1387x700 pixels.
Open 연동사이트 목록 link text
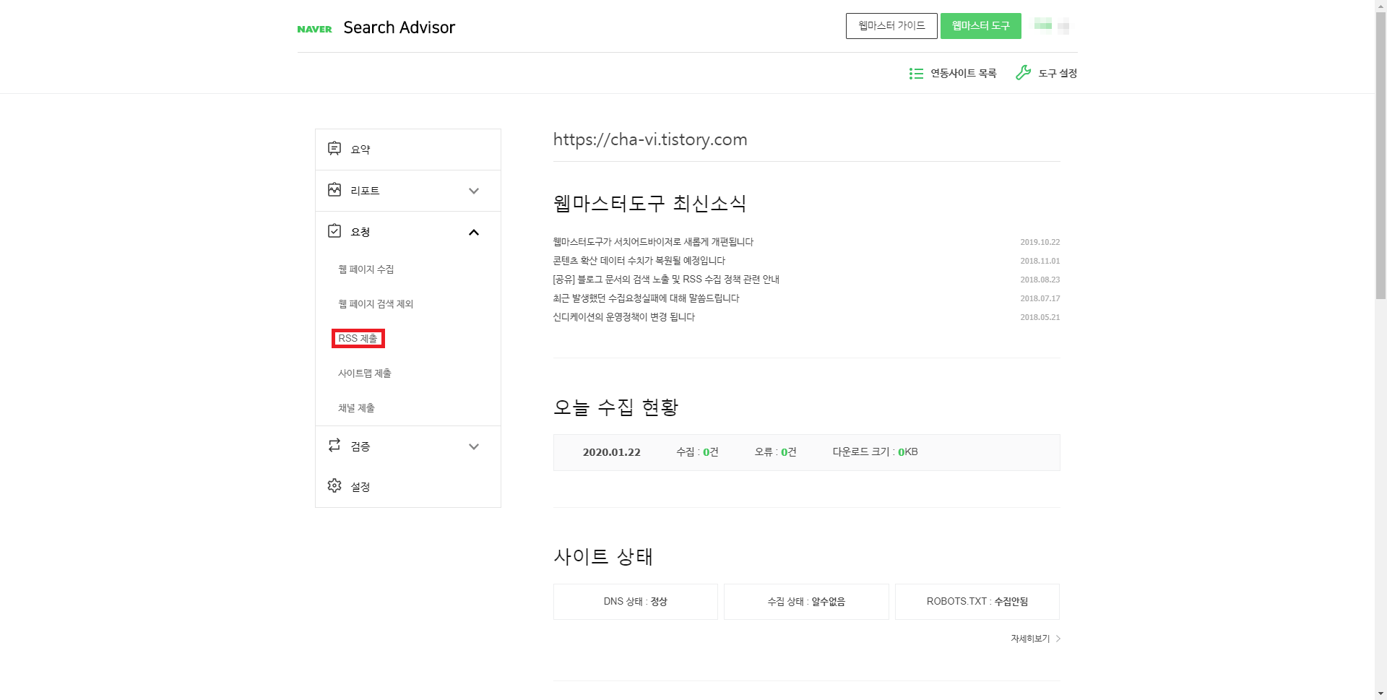point(963,74)
